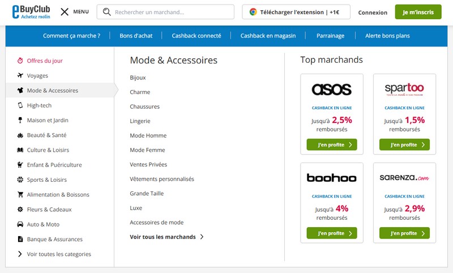This screenshot has height=273, width=453.
Task: Click J'en profite under Spartoo
Action: pos(404,144)
